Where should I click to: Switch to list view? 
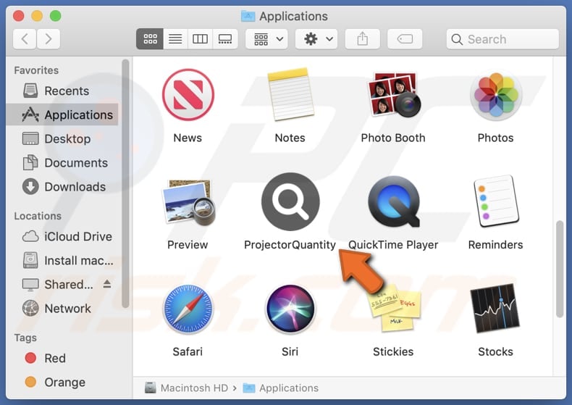(x=175, y=38)
